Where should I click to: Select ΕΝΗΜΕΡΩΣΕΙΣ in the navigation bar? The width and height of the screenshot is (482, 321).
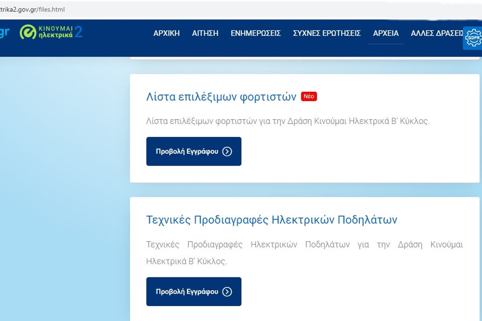tap(255, 33)
